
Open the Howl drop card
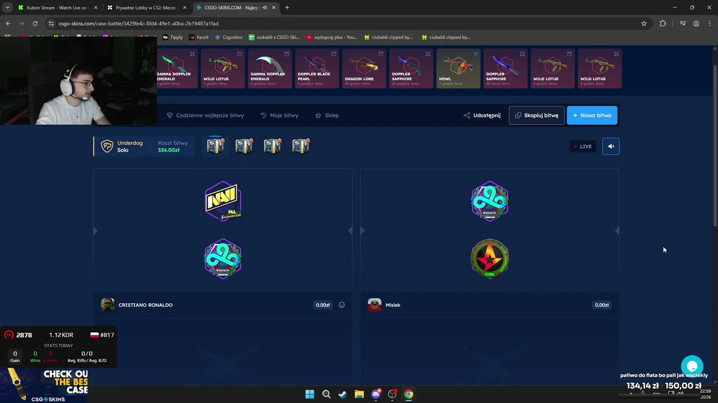(458, 69)
